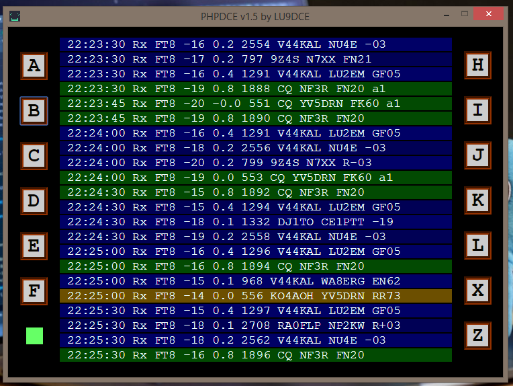The image size is (513, 386).
Task: Select the B button
Action: [34, 111]
